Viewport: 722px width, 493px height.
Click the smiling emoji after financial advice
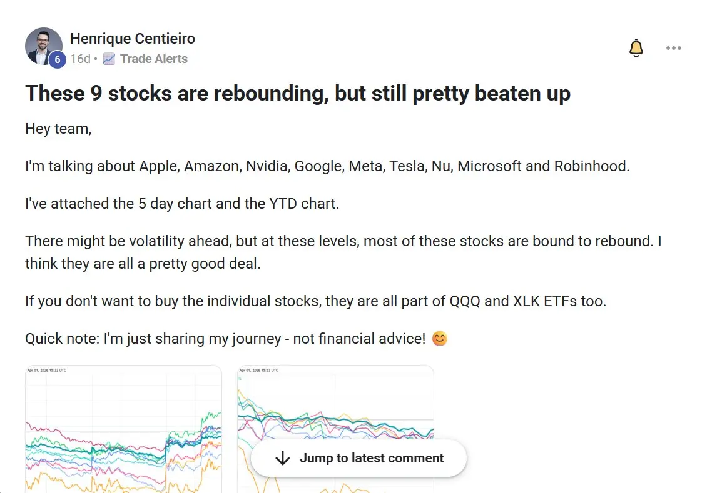click(440, 339)
